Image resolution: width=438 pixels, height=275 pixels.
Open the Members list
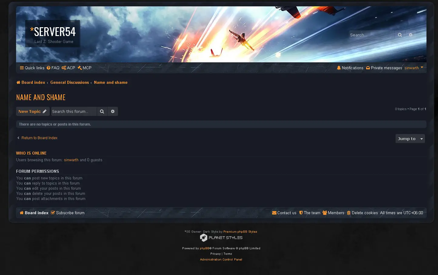point(333,213)
